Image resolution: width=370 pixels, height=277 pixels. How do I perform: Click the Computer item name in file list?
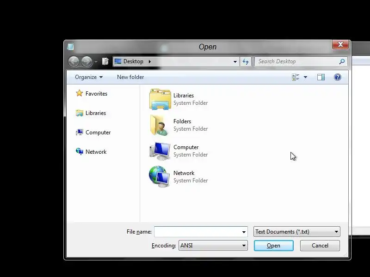pyautogui.click(x=186, y=147)
